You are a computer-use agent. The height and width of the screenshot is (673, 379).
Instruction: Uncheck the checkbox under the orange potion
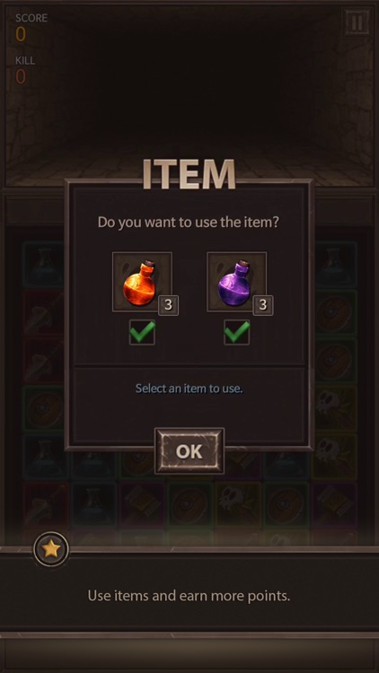142,332
